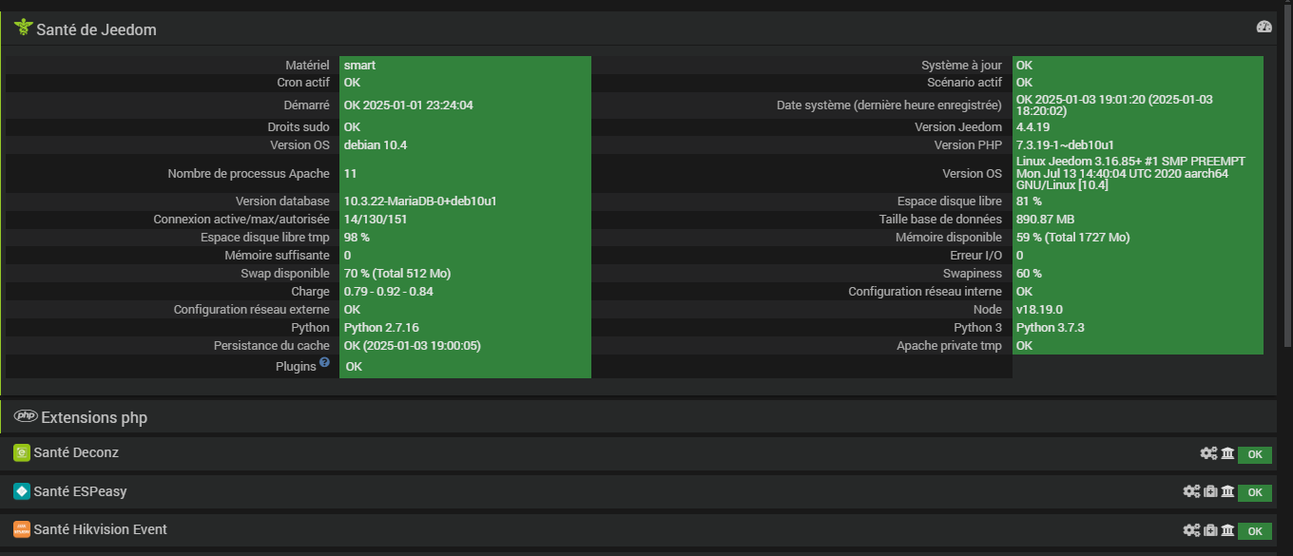Expand the Santé Deconz section title
Image resolution: width=1293 pixels, height=556 pixels.
(76, 453)
